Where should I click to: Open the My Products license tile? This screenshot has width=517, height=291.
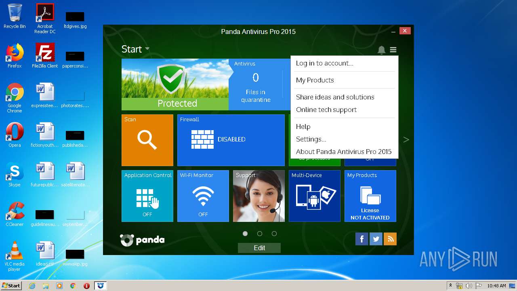tap(370, 196)
